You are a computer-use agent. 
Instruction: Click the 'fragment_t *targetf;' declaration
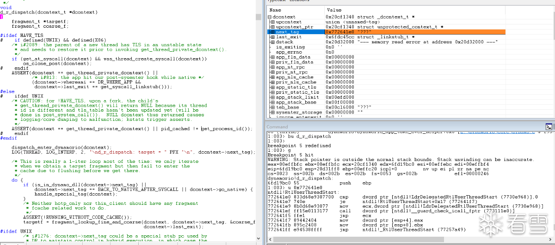point(40,22)
